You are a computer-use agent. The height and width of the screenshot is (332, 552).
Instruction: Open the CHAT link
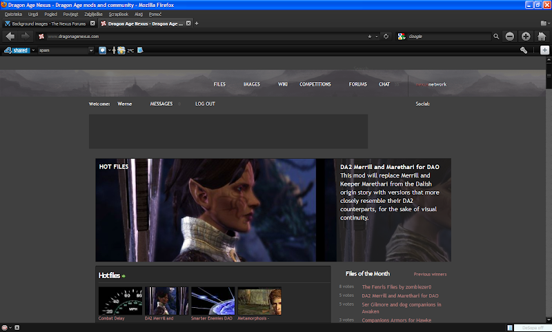tap(384, 84)
